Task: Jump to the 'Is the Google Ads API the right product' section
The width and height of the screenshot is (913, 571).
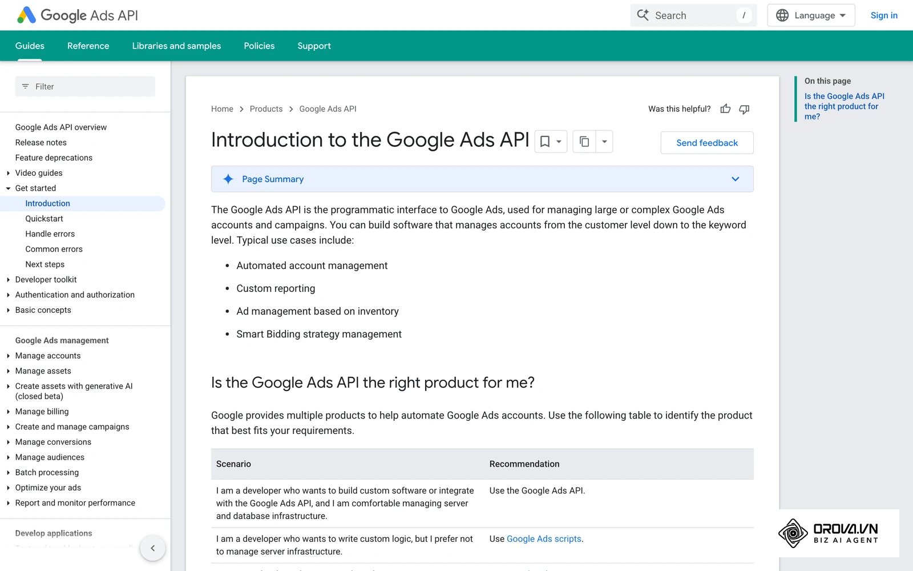Action: pyautogui.click(x=845, y=106)
